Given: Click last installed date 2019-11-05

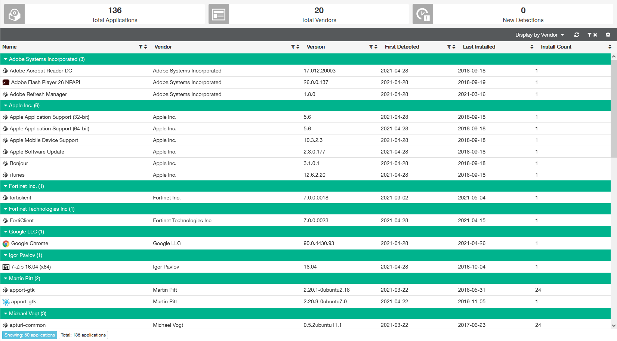Looking at the screenshot, I should 472,301.
